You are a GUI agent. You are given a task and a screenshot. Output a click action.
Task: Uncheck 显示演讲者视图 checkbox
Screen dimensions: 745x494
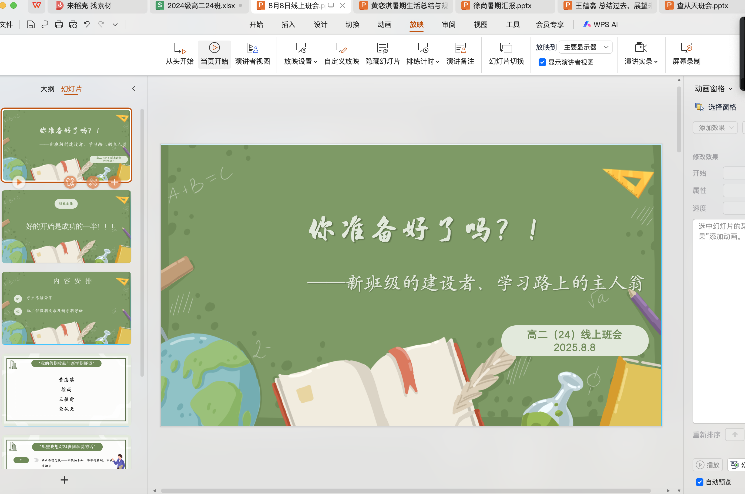click(542, 62)
